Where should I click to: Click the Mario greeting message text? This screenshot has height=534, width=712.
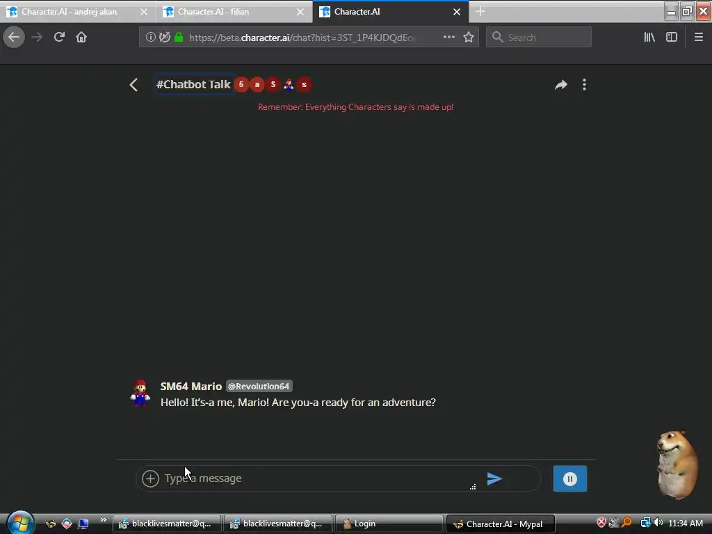click(298, 403)
